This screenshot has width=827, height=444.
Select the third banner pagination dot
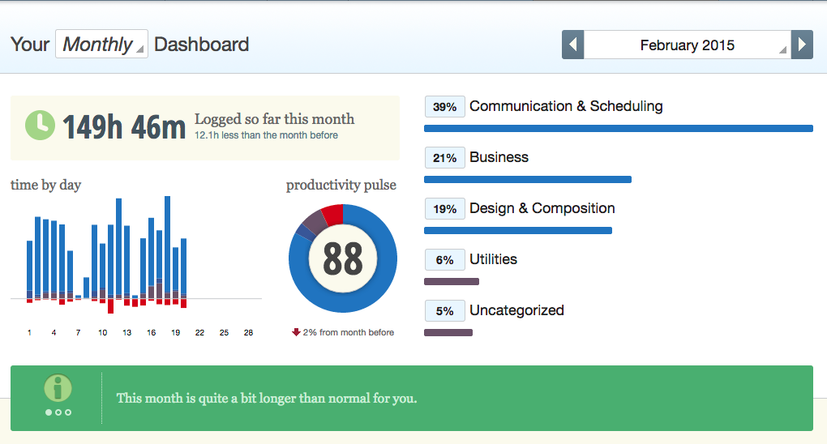click(x=68, y=412)
